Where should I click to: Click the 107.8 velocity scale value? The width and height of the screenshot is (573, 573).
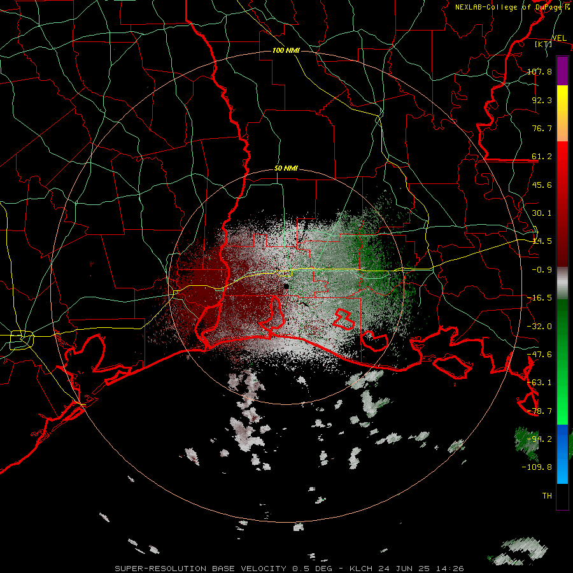coord(539,71)
